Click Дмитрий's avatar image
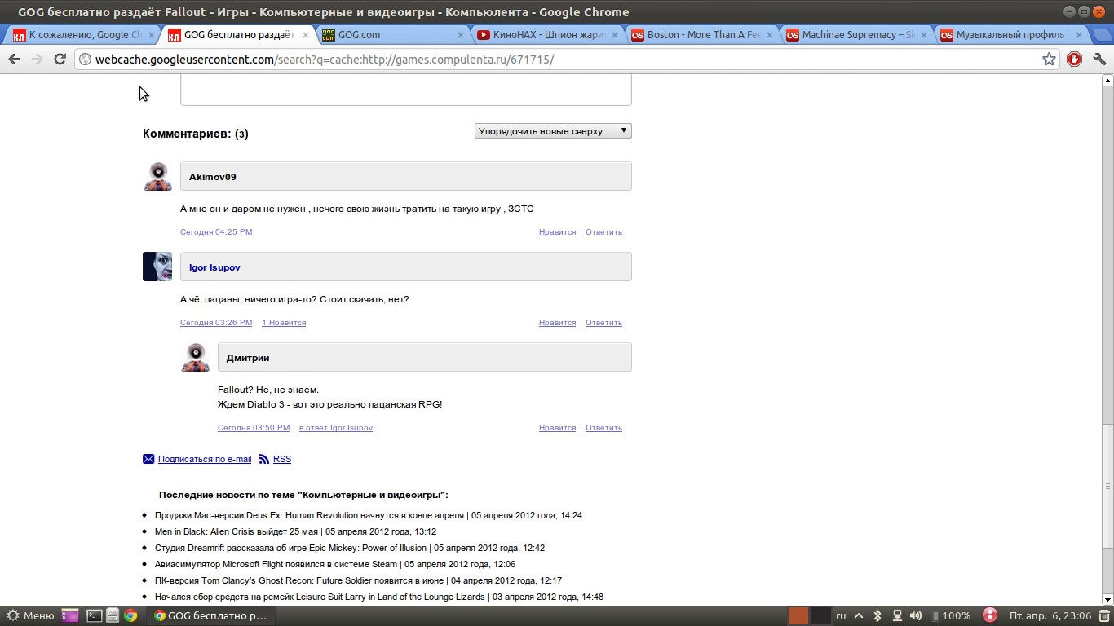Image resolution: width=1114 pixels, height=626 pixels. coord(195,357)
